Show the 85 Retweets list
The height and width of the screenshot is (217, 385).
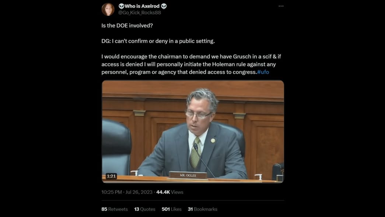click(x=115, y=209)
